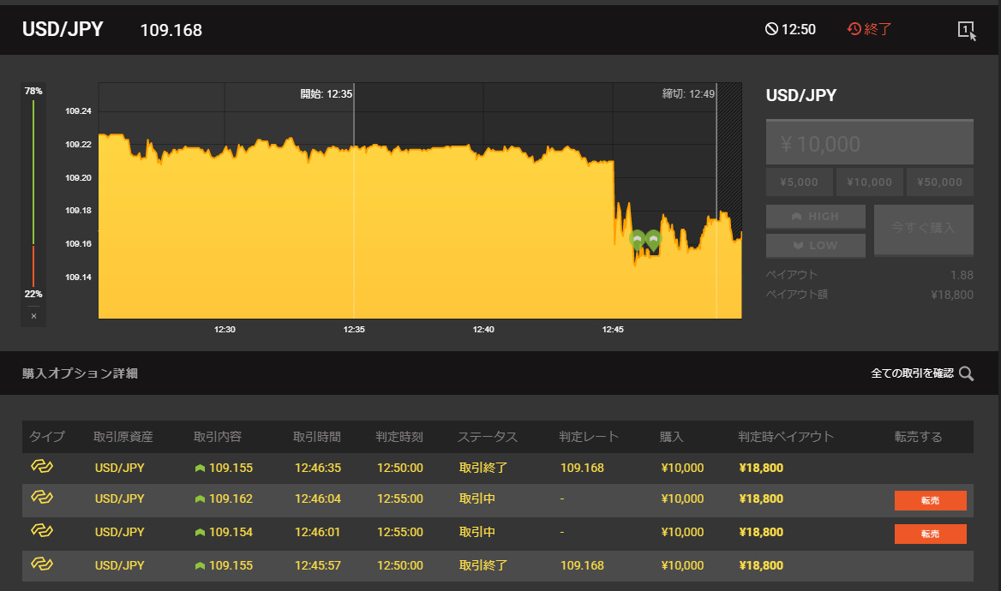Click the 終了 history clock icon
1001x591 pixels.
[x=854, y=29]
